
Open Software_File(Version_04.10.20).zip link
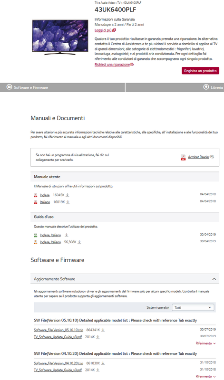[58, 363]
